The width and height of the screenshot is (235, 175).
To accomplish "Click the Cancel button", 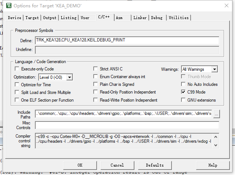I will pyautogui.click(x=117, y=165).
